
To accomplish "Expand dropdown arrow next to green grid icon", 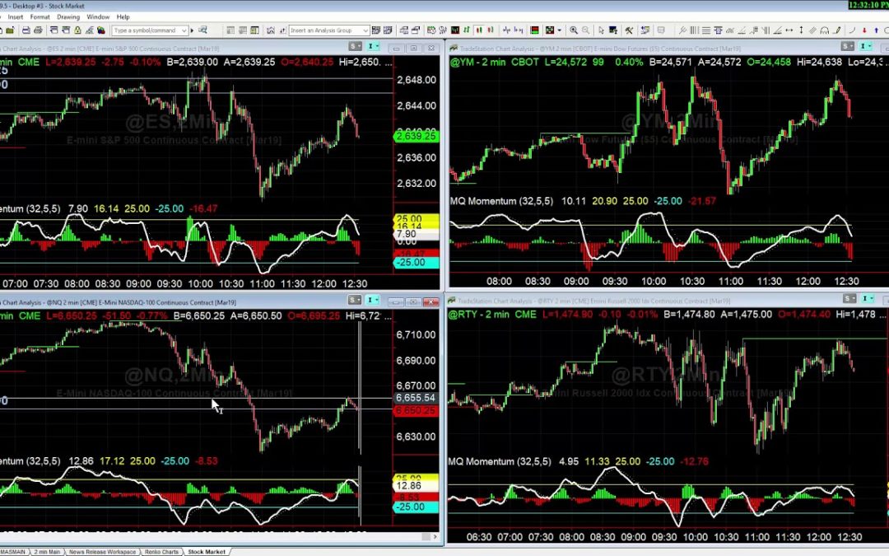I will [559, 30].
